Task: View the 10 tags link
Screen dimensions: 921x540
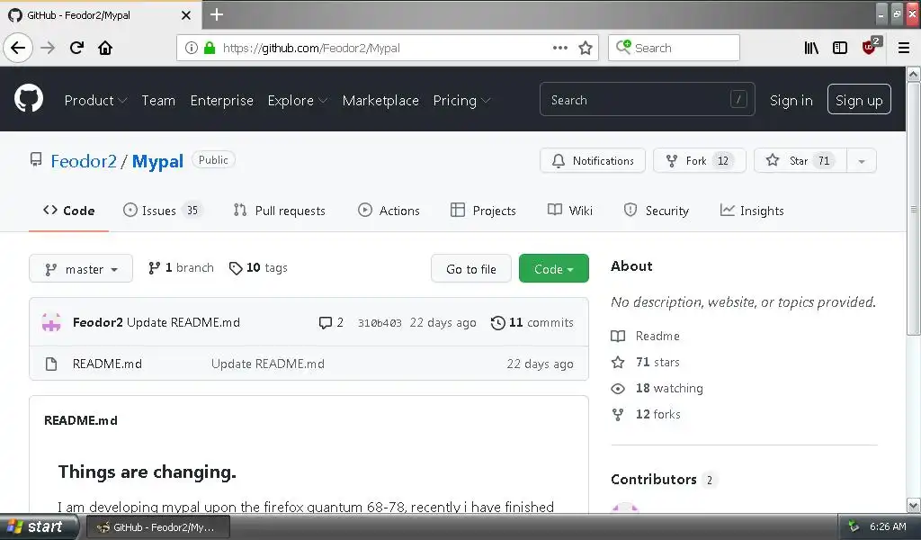Action: tap(258, 268)
